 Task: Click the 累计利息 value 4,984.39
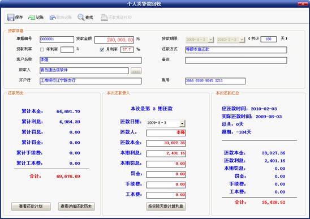point(70,122)
